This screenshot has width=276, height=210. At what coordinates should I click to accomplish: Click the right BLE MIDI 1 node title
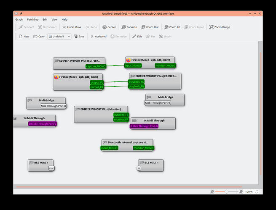(151, 163)
